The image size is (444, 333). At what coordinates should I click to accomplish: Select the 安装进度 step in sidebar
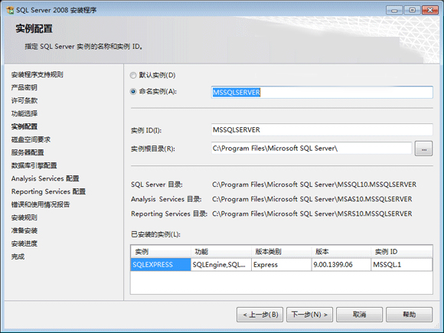(x=24, y=243)
